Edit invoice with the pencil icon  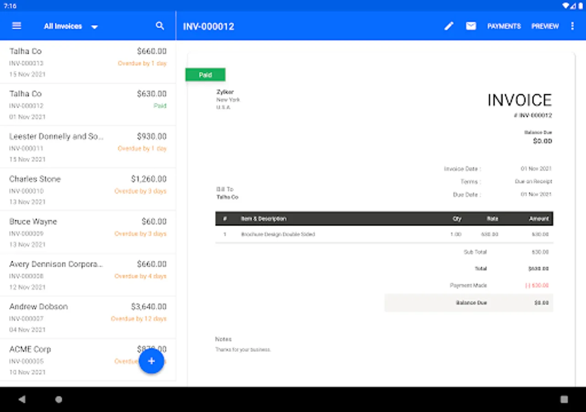coord(449,26)
